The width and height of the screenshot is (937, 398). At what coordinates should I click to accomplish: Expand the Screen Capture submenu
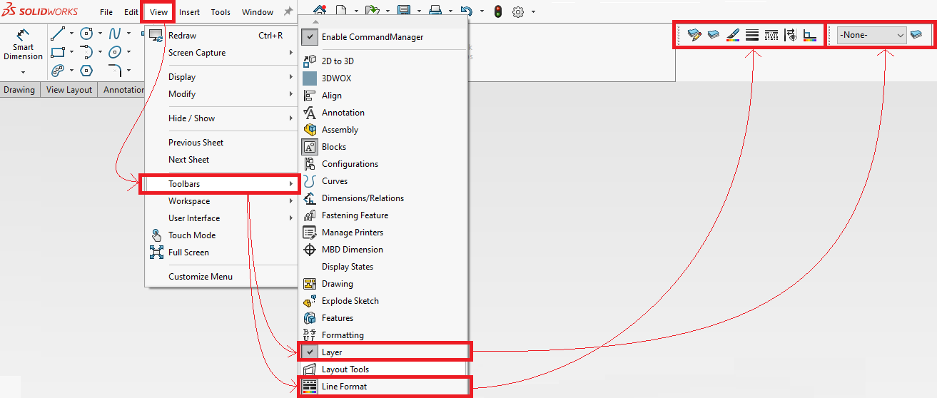(x=197, y=53)
